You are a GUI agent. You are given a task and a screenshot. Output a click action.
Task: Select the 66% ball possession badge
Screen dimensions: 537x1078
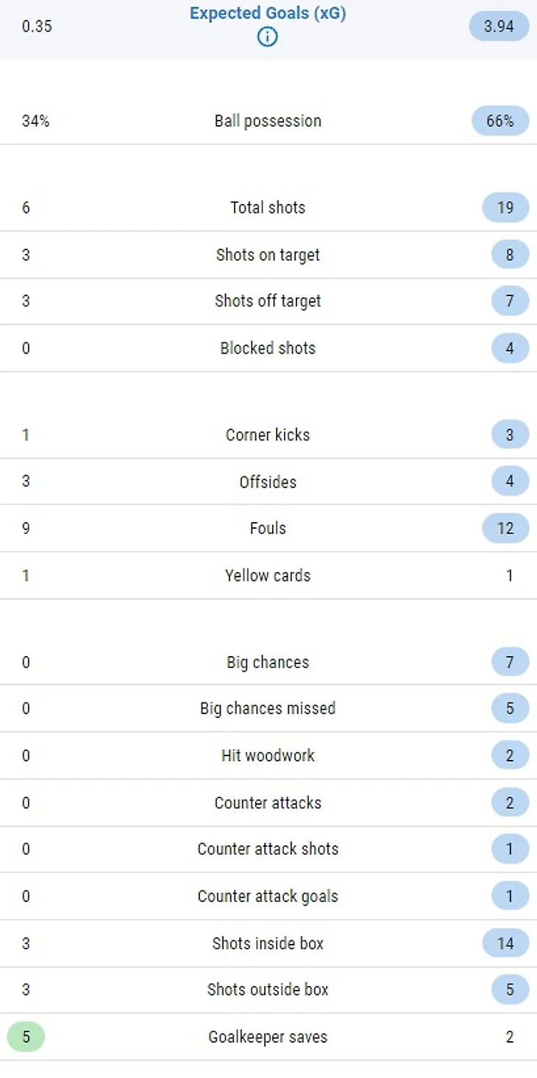pyautogui.click(x=499, y=121)
